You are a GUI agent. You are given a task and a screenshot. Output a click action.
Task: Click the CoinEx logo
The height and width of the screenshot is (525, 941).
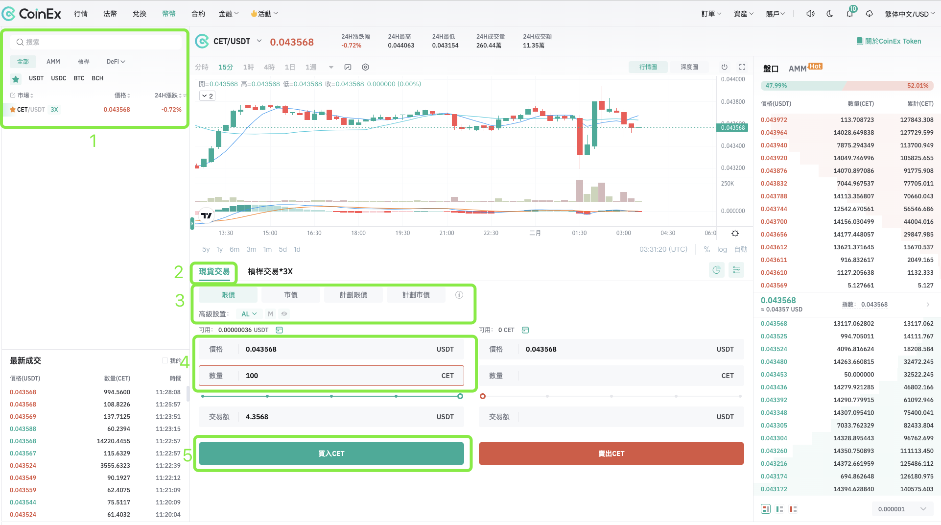click(32, 14)
